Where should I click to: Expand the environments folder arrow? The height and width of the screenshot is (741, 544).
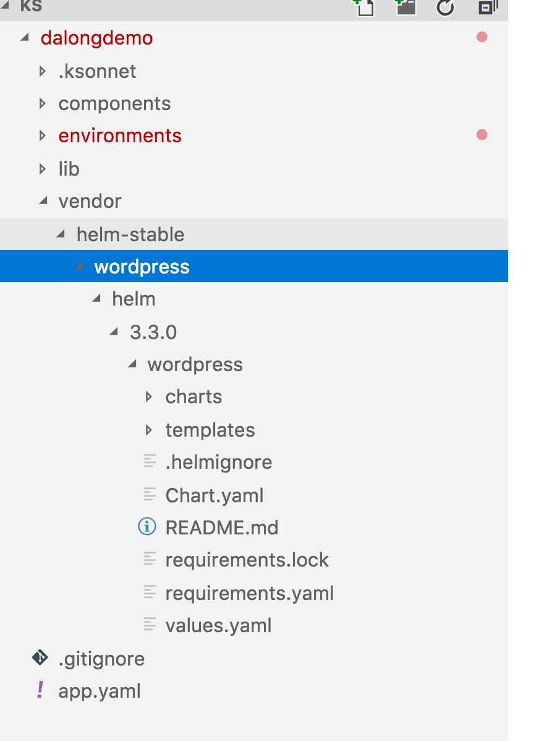coord(43,135)
